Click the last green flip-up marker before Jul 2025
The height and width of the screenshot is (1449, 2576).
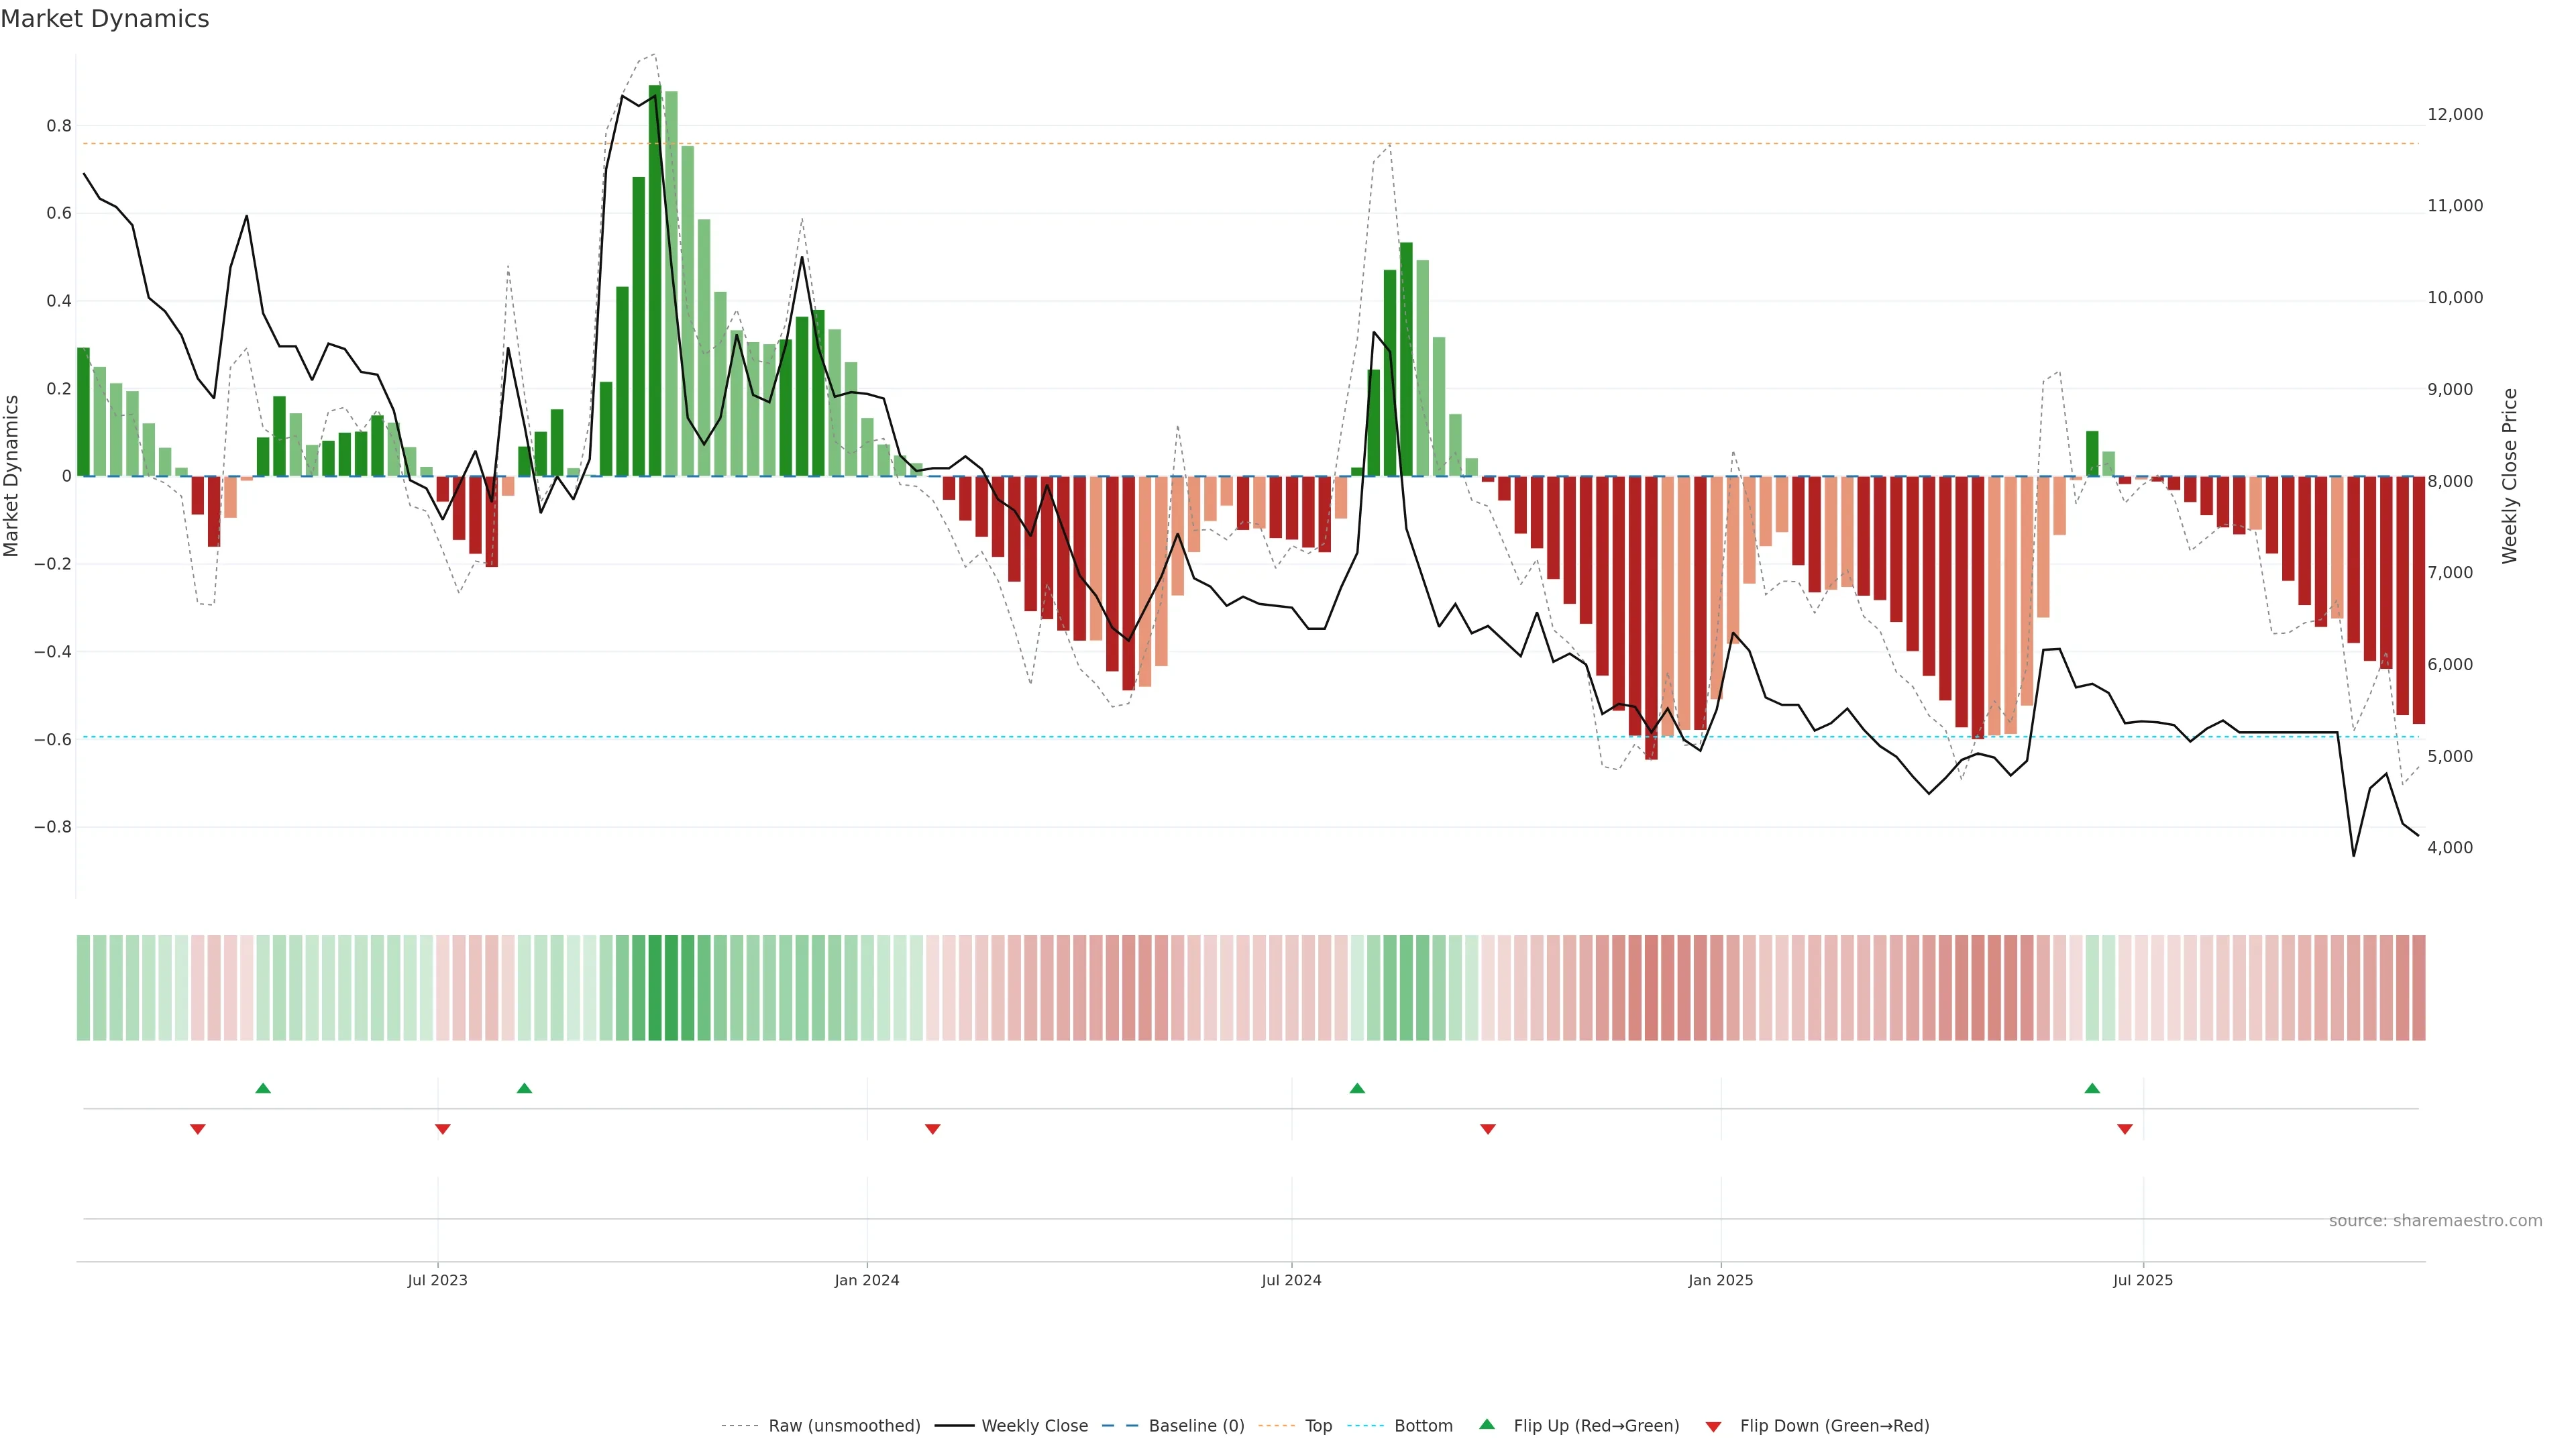point(2092,1088)
